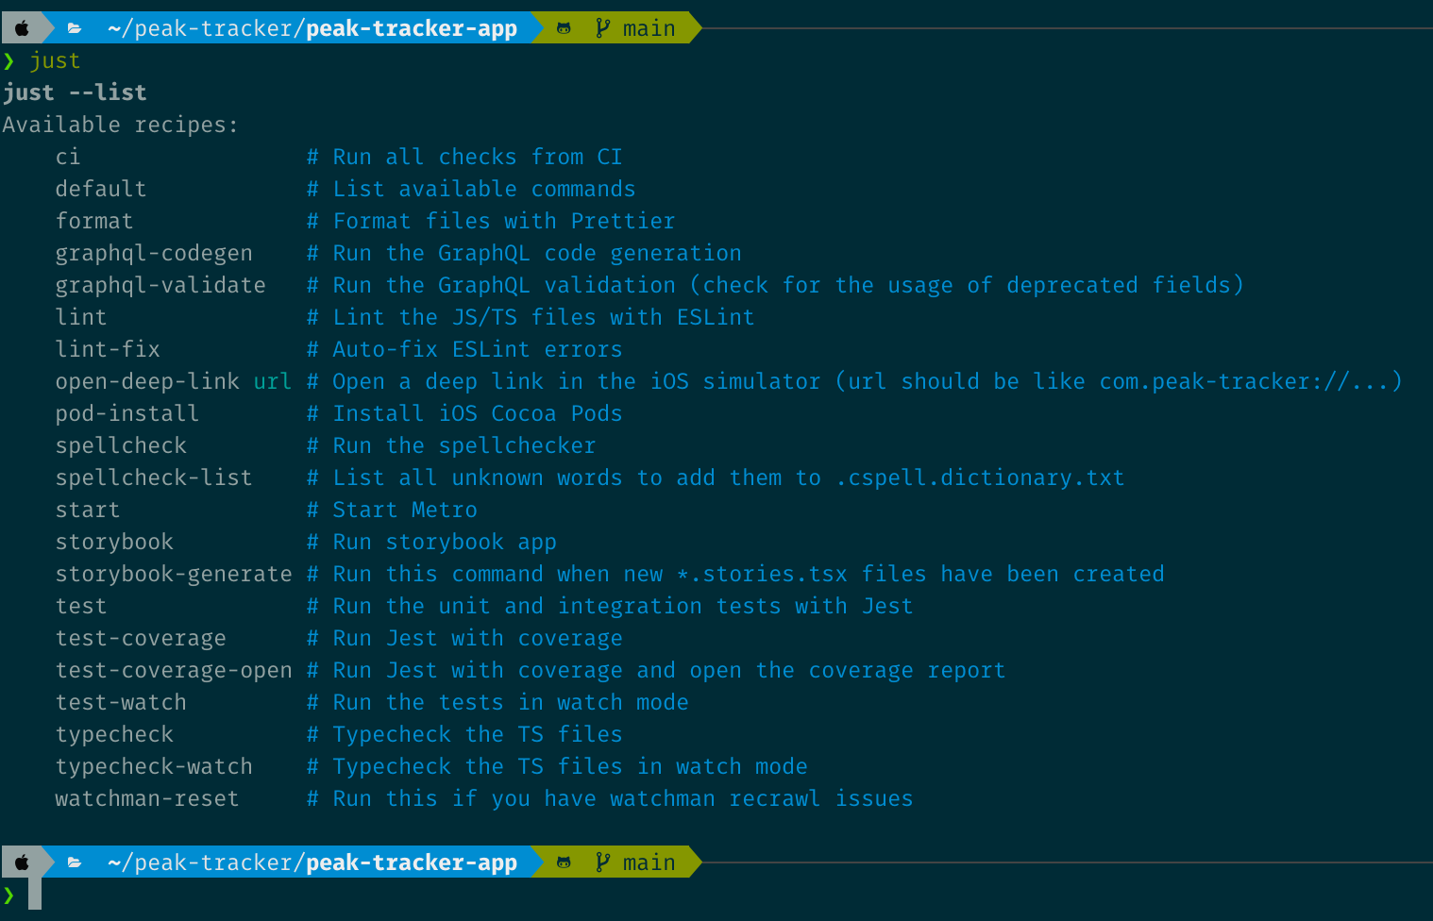Click the cat icon in the first prompt line
The image size is (1433, 921).
point(564,28)
